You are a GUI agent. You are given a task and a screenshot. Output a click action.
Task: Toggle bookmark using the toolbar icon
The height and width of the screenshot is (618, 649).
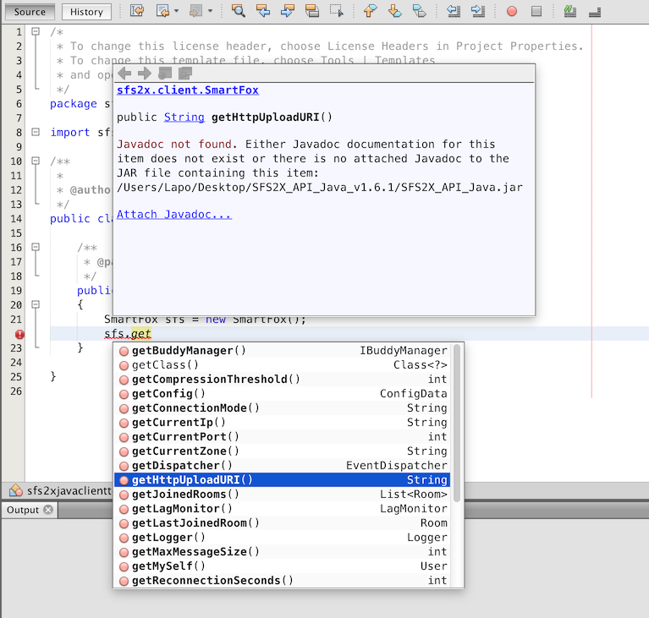(x=420, y=11)
